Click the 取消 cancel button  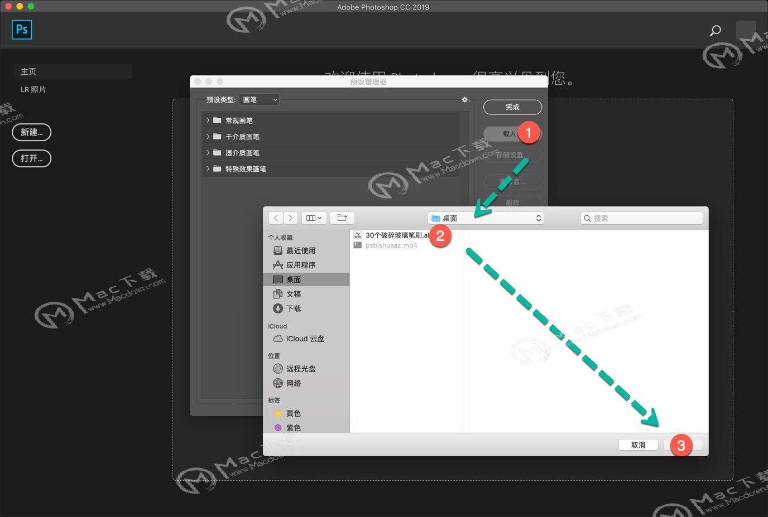(x=638, y=444)
